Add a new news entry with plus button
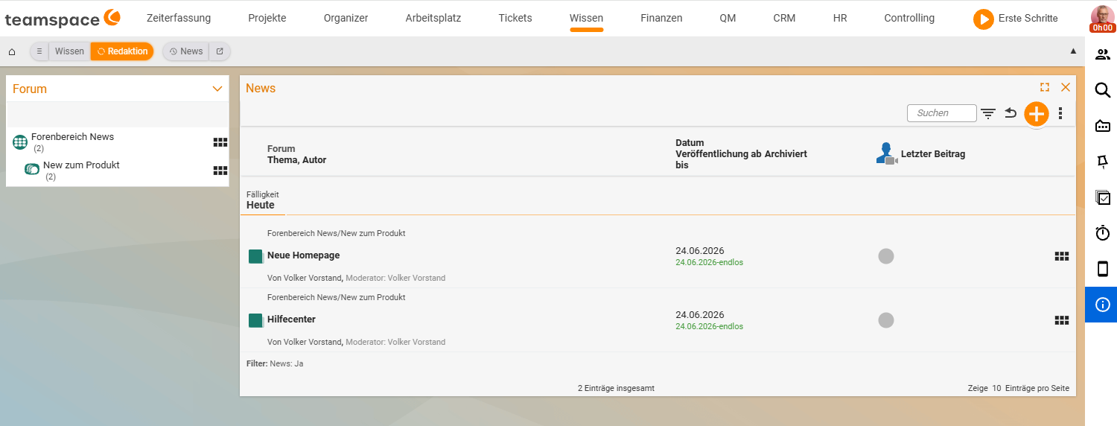The height and width of the screenshot is (426, 1117). 1036,113
